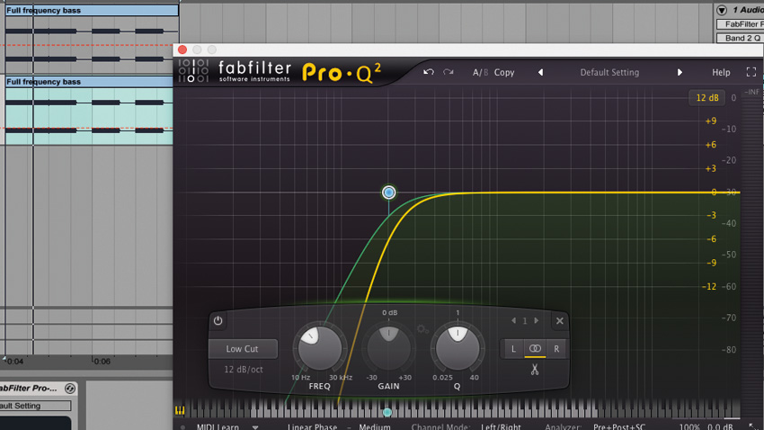Open the Low Cut filter shape menu
The width and height of the screenshot is (764, 430).
[x=243, y=349]
